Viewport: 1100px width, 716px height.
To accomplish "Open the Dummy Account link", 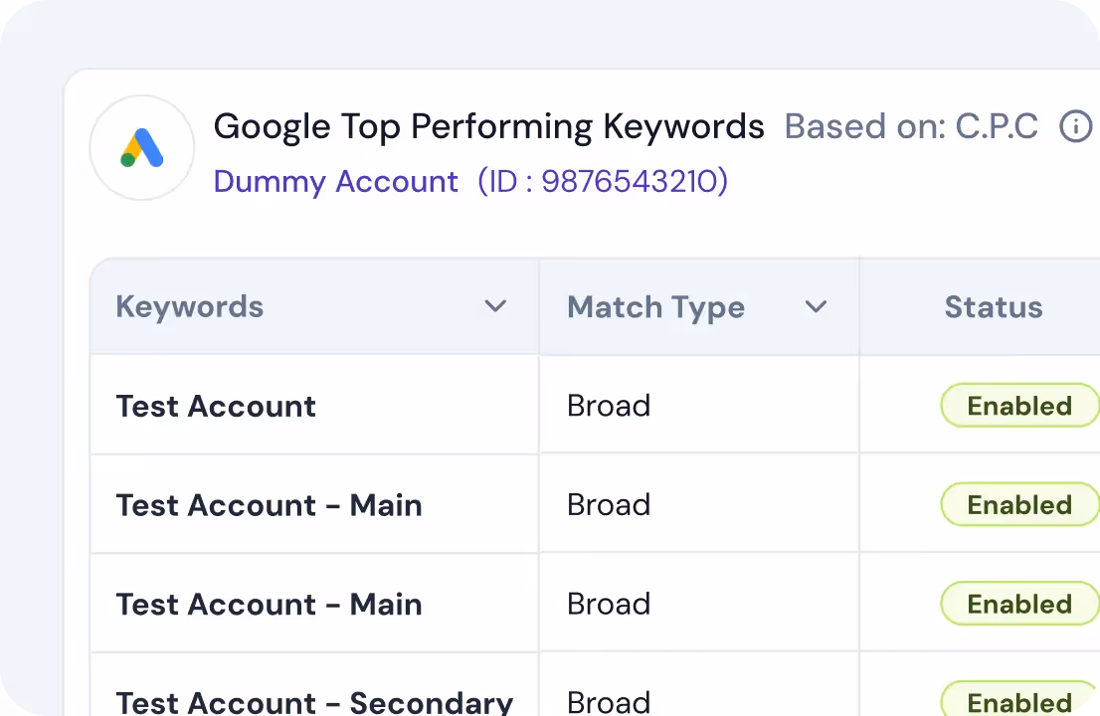I will pos(335,182).
